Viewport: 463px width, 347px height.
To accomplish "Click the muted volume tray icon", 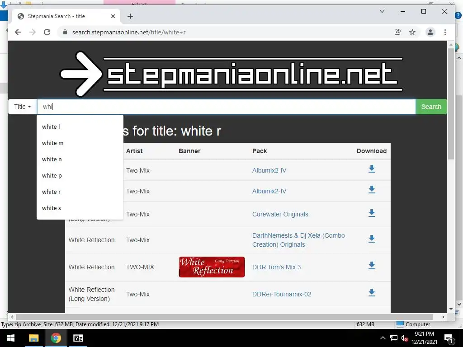I will click(404, 338).
